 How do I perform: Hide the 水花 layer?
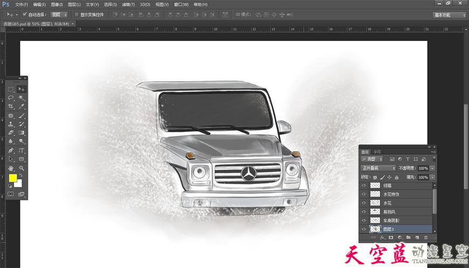[x=364, y=203]
